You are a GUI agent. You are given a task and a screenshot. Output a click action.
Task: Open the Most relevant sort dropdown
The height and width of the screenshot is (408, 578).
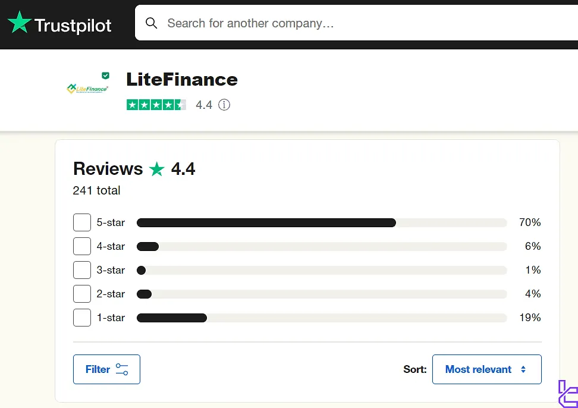point(486,369)
